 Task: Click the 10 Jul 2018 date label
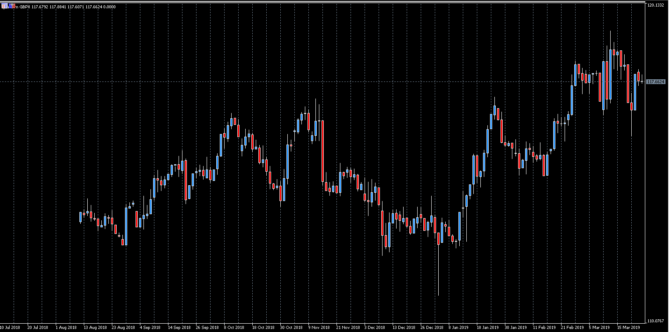tap(10, 328)
